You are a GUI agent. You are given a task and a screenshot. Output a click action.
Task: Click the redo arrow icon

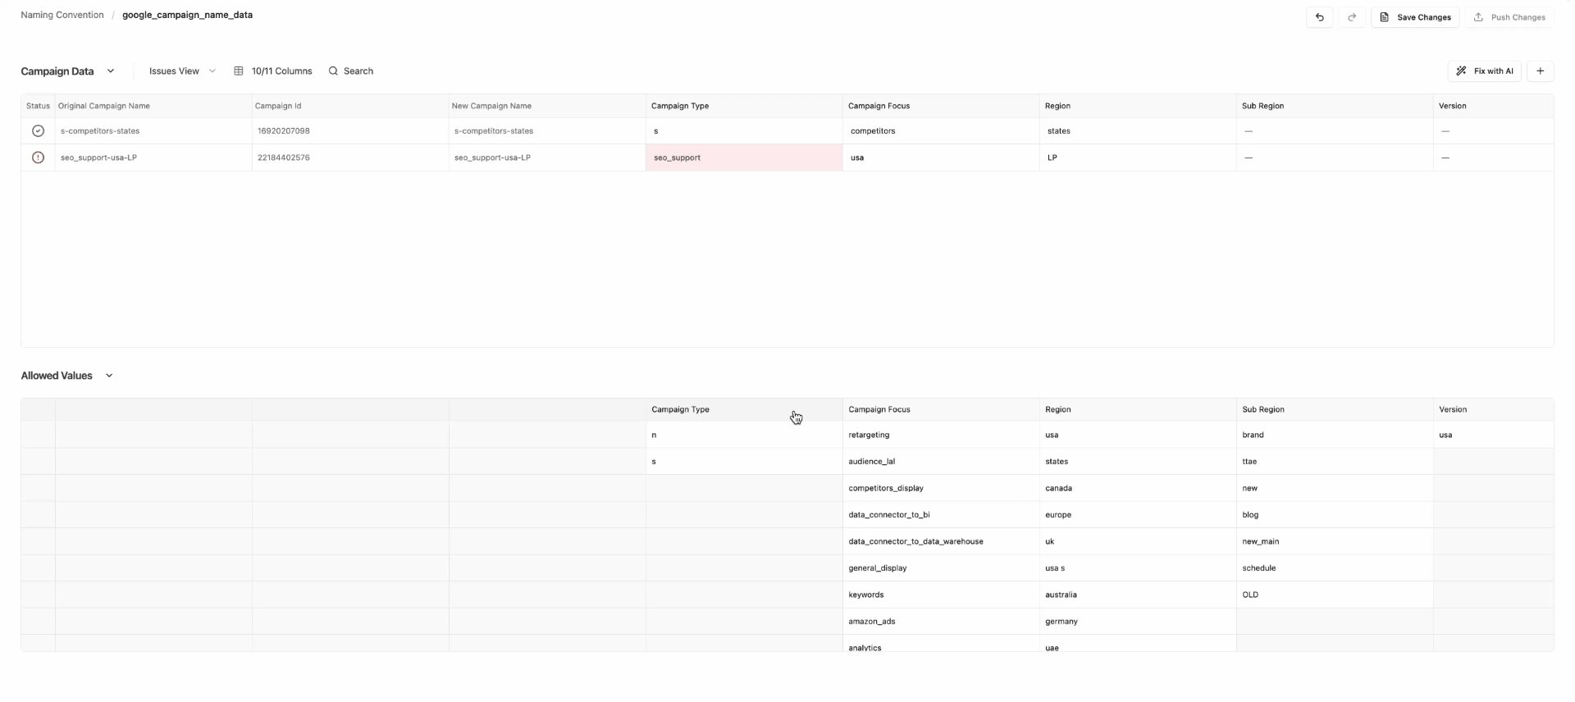tap(1352, 17)
